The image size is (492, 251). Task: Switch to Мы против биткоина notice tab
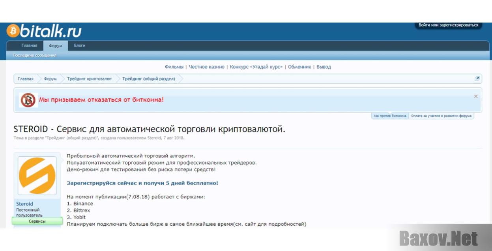point(390,116)
